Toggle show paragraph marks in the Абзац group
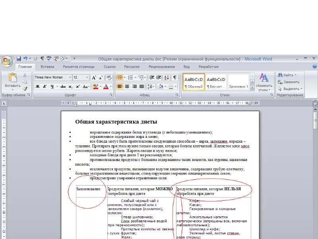 175,77
